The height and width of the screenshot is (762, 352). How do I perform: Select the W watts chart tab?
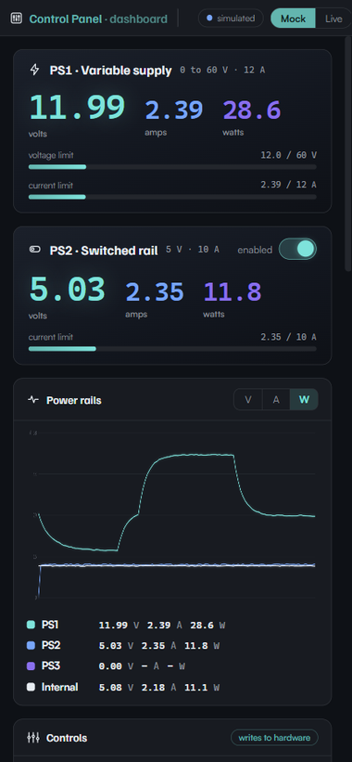tap(304, 400)
